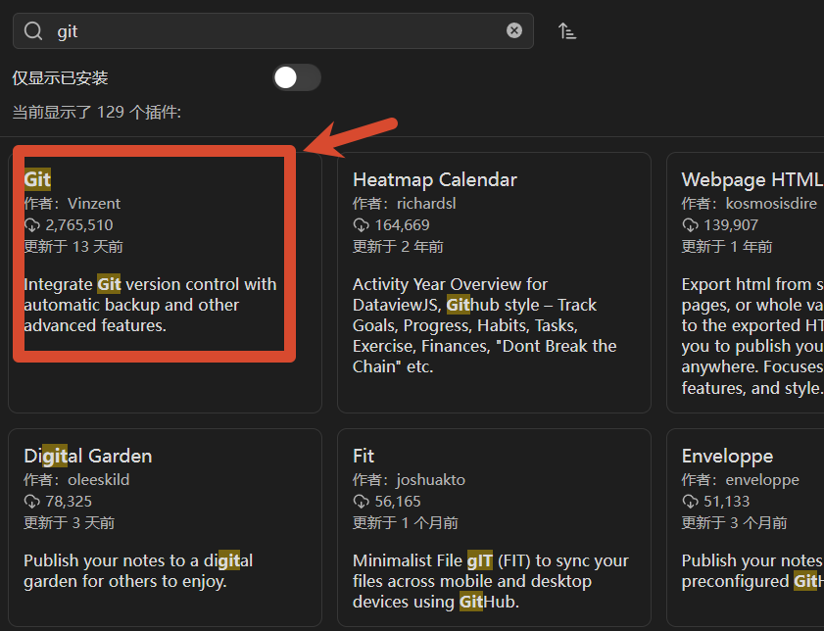Click download count 164,669
Image resolution: width=824 pixels, height=631 pixels.
402,225
